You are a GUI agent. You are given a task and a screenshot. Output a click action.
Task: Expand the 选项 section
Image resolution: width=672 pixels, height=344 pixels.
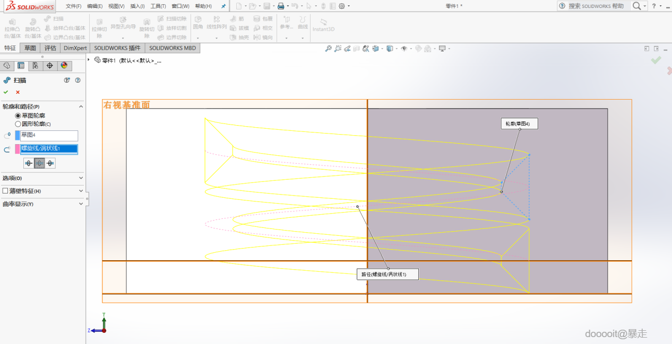click(81, 178)
